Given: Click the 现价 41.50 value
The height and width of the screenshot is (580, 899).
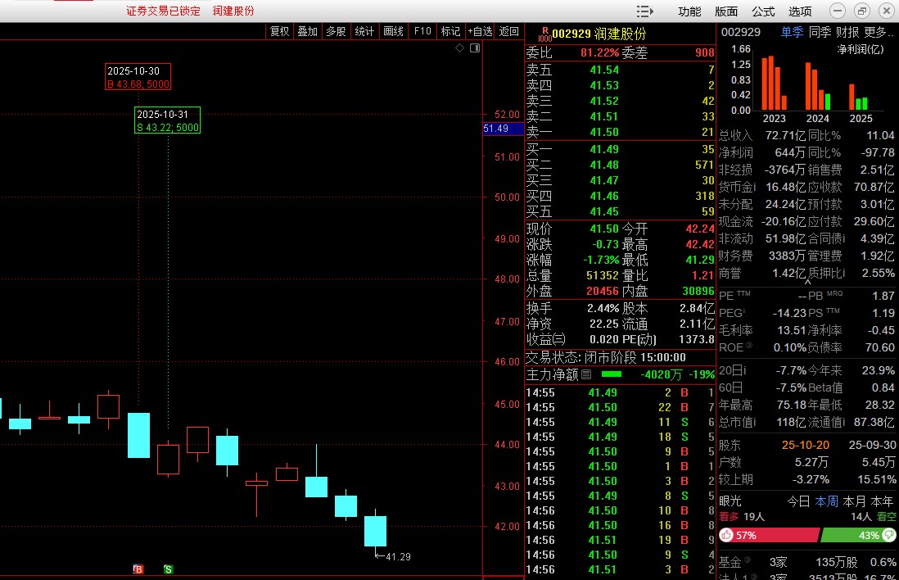Looking at the screenshot, I should [x=604, y=229].
